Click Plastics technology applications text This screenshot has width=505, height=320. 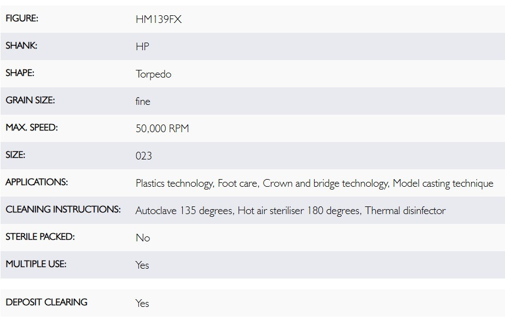click(175, 183)
